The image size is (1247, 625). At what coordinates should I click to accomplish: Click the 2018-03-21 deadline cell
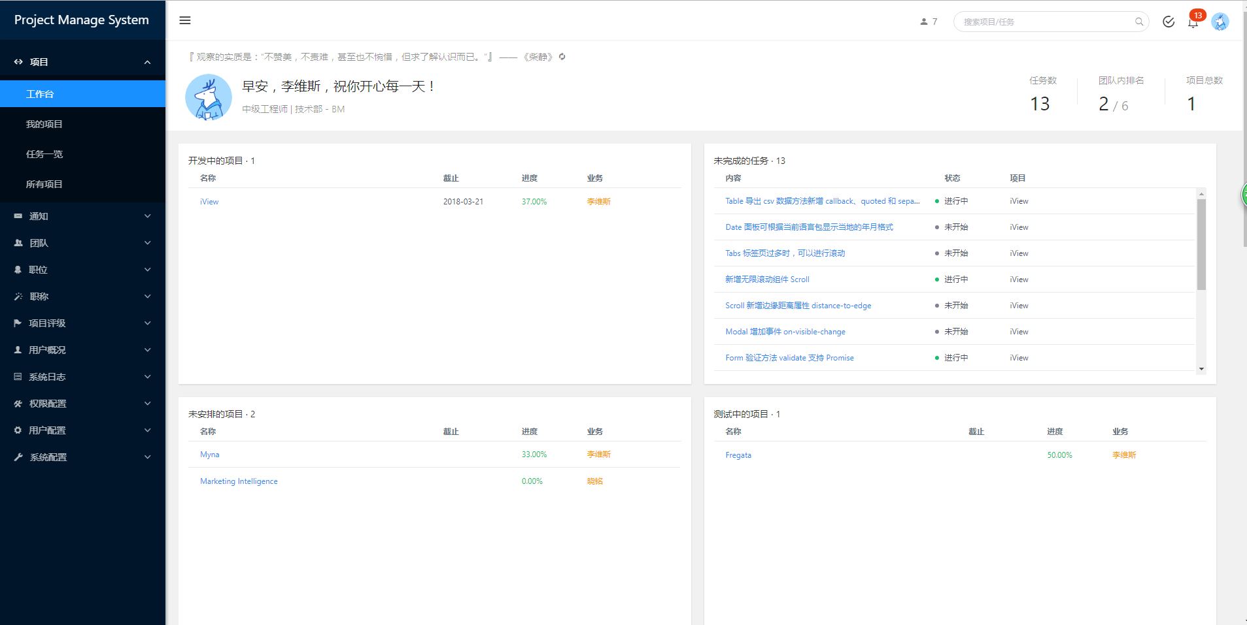coord(463,202)
